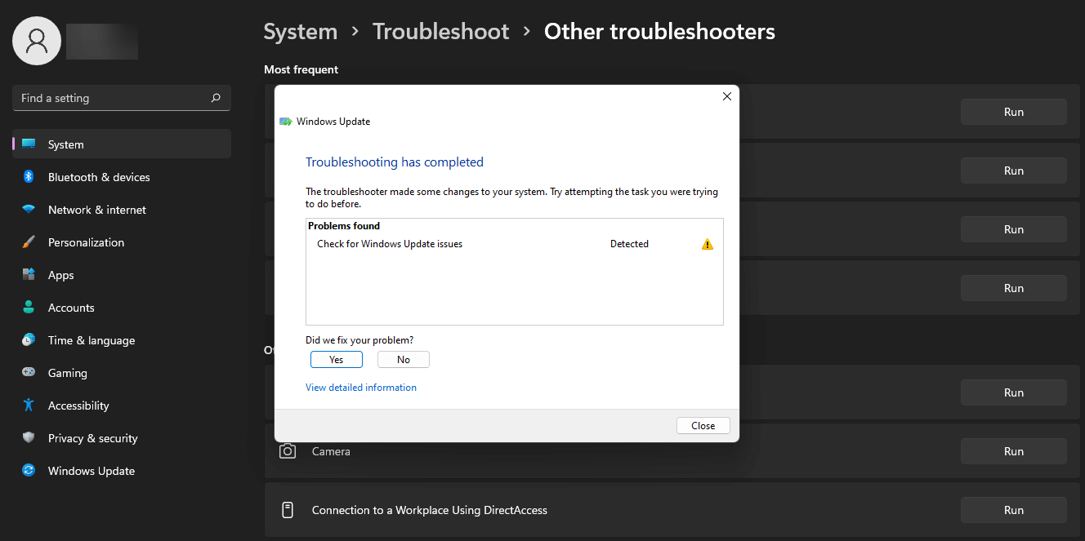Click the Apps icon in sidebar
Screen dimensions: 1085x541
point(29,275)
